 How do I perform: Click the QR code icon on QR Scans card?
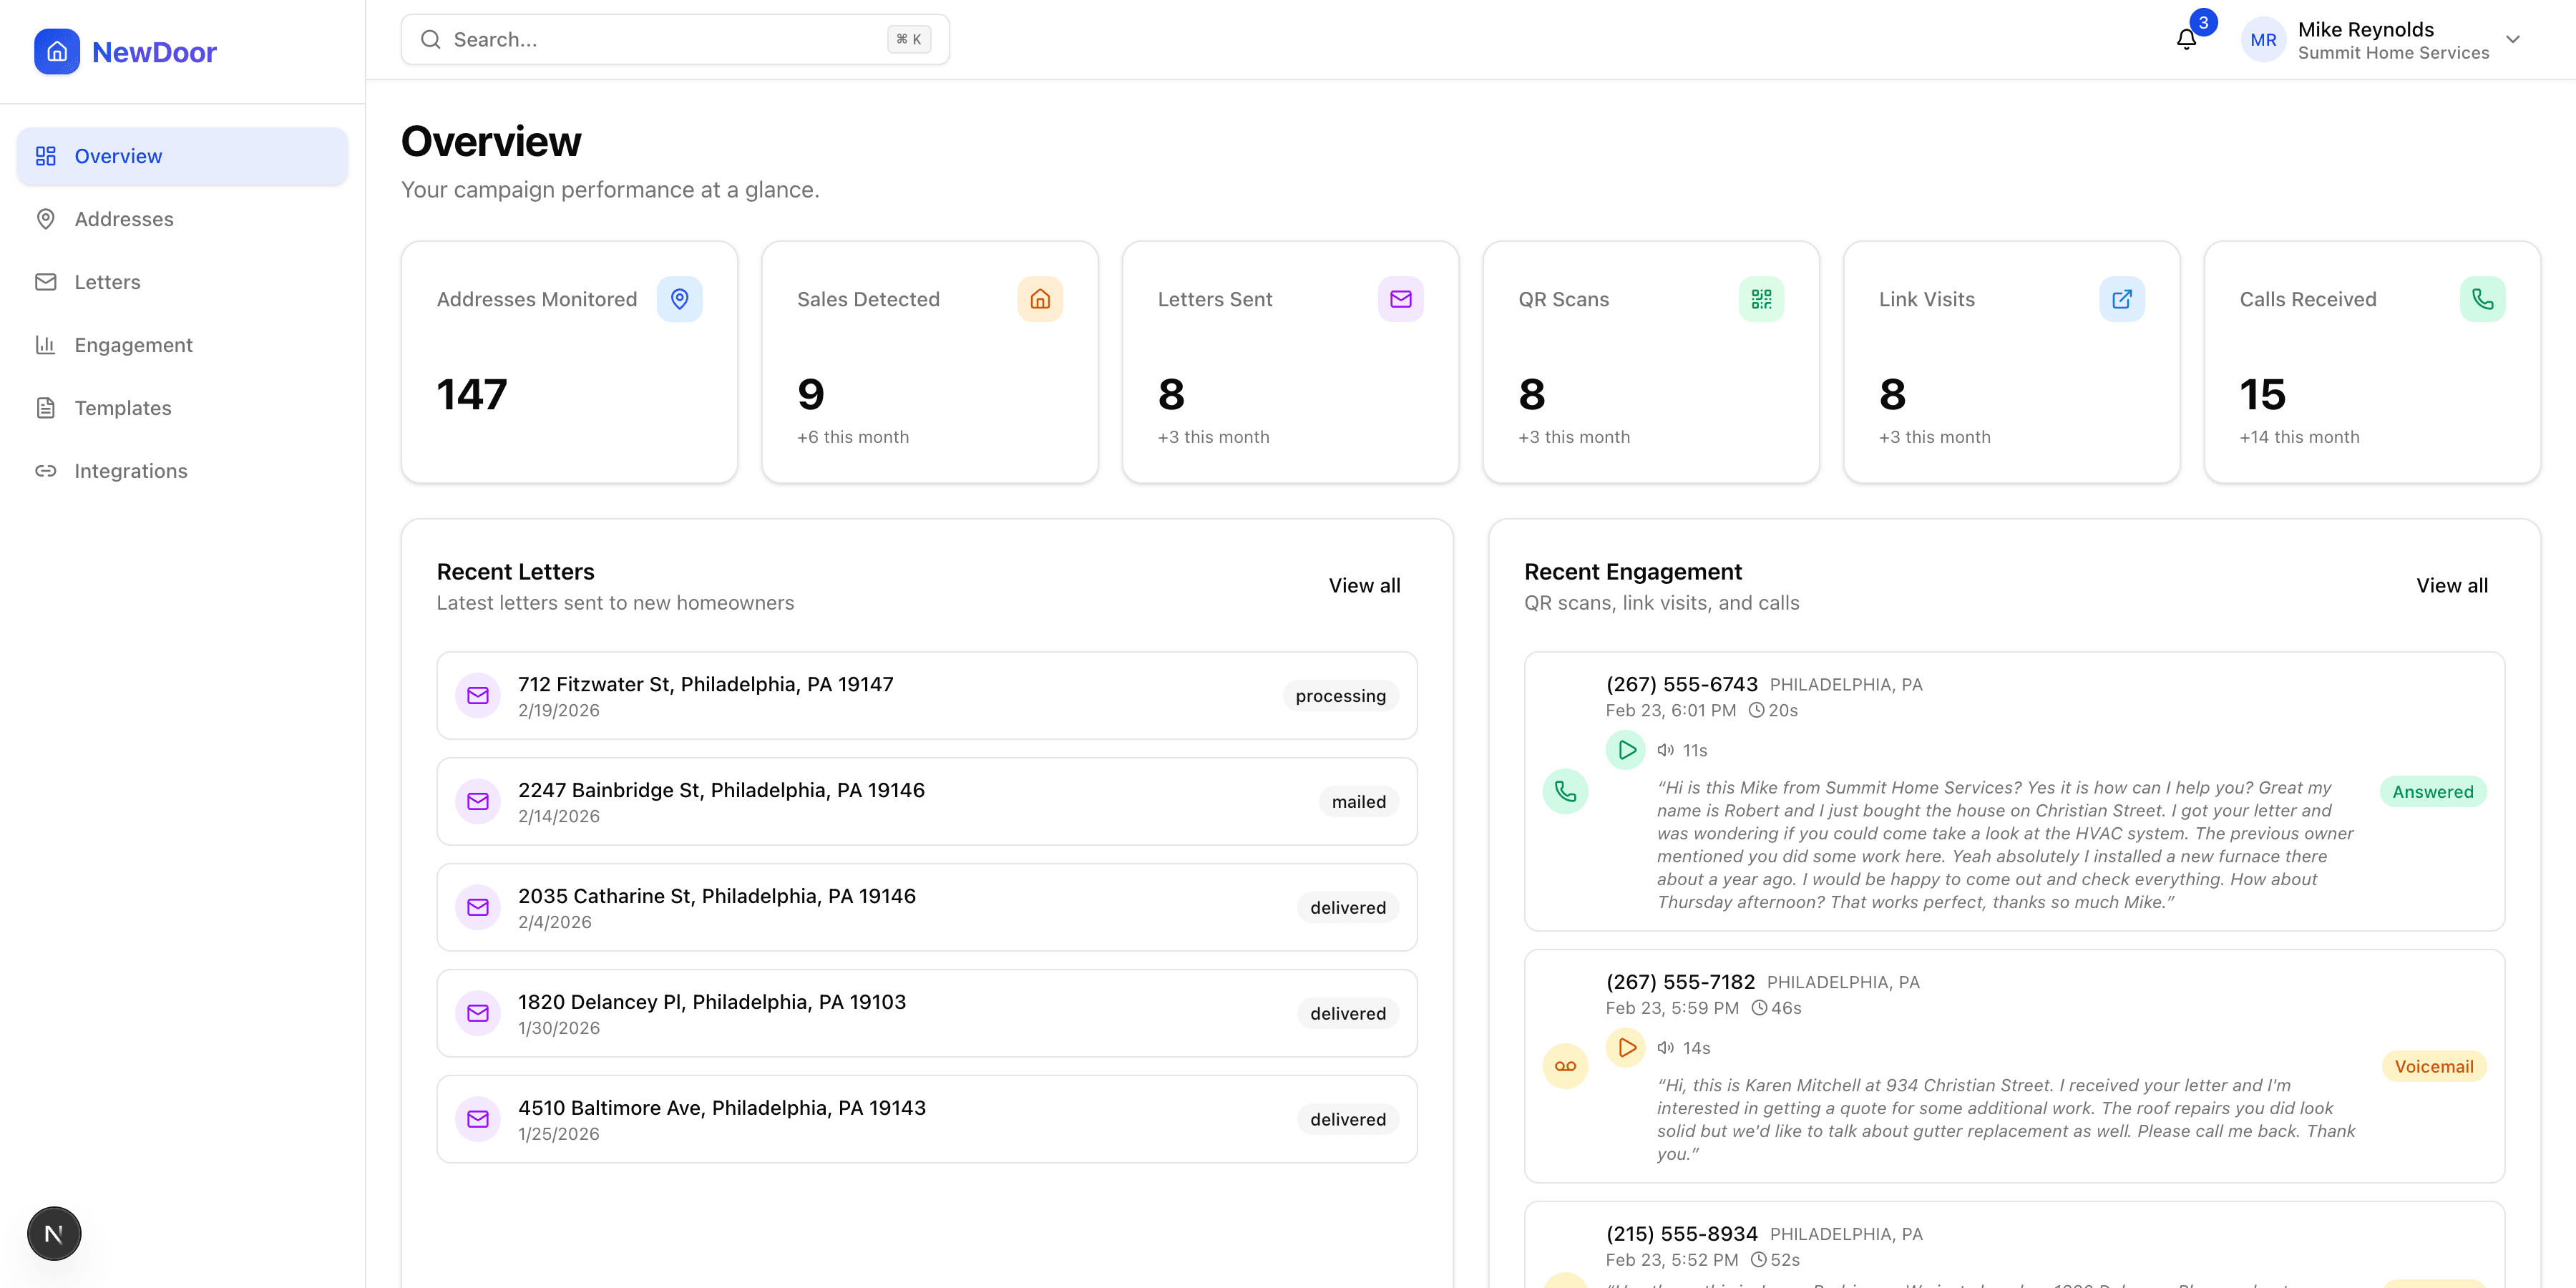coord(1761,298)
